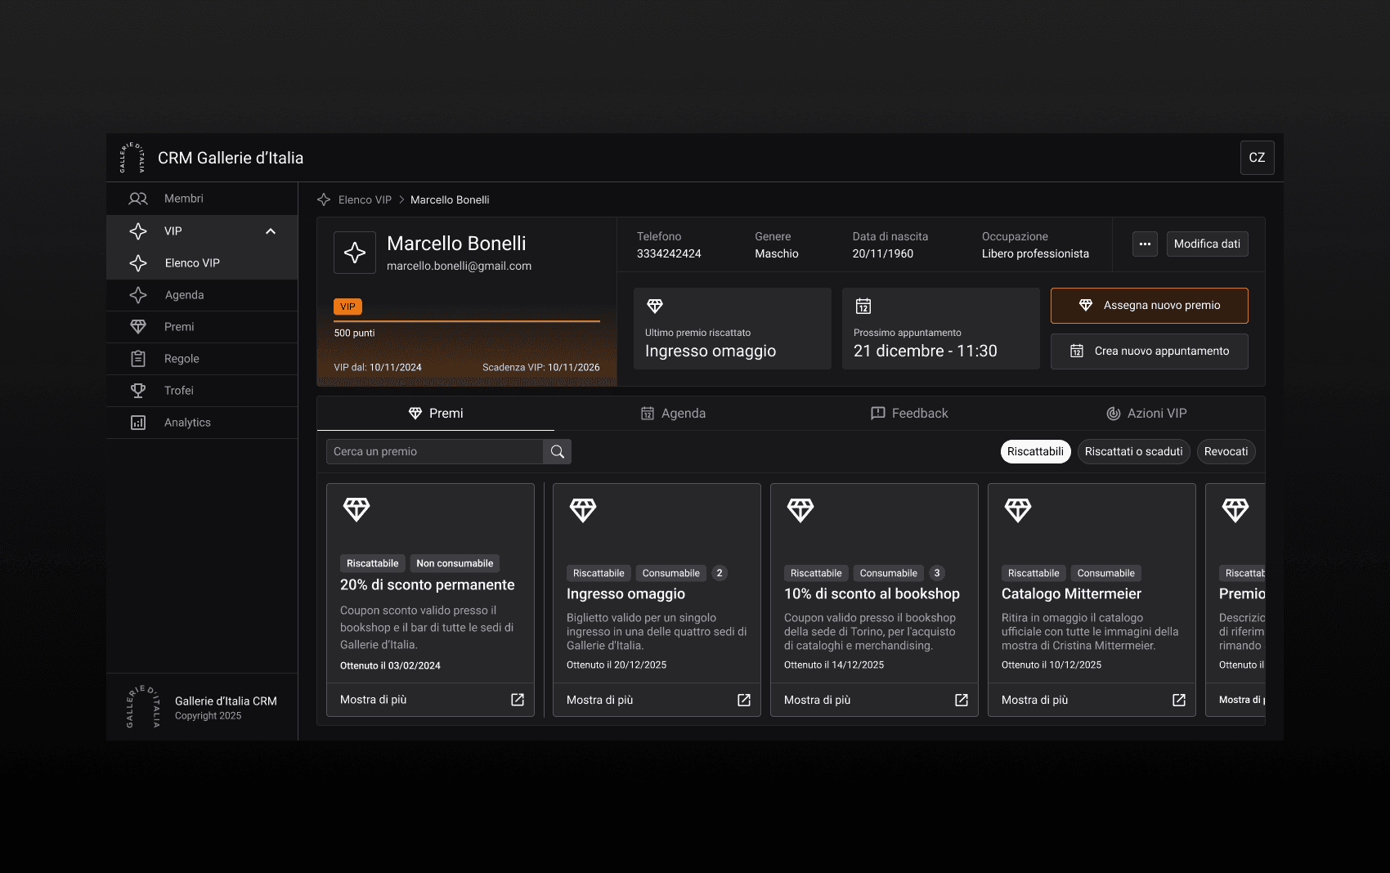Click the Gallerie d'Italia logo in header
The width and height of the screenshot is (1390, 873).
[132, 158]
